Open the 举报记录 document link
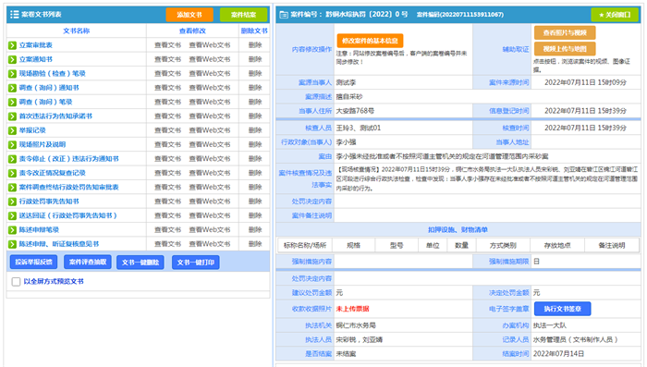Viewport: 647px width, 367px height. [32, 130]
